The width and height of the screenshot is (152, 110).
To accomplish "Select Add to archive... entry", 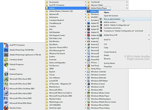I will click(x=110, y=22).
